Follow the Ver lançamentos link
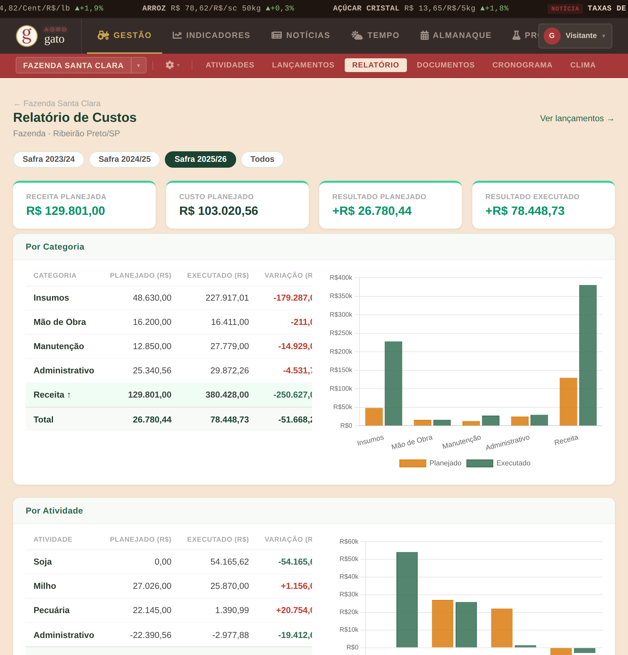Viewport: 628px width, 655px height. pos(577,119)
